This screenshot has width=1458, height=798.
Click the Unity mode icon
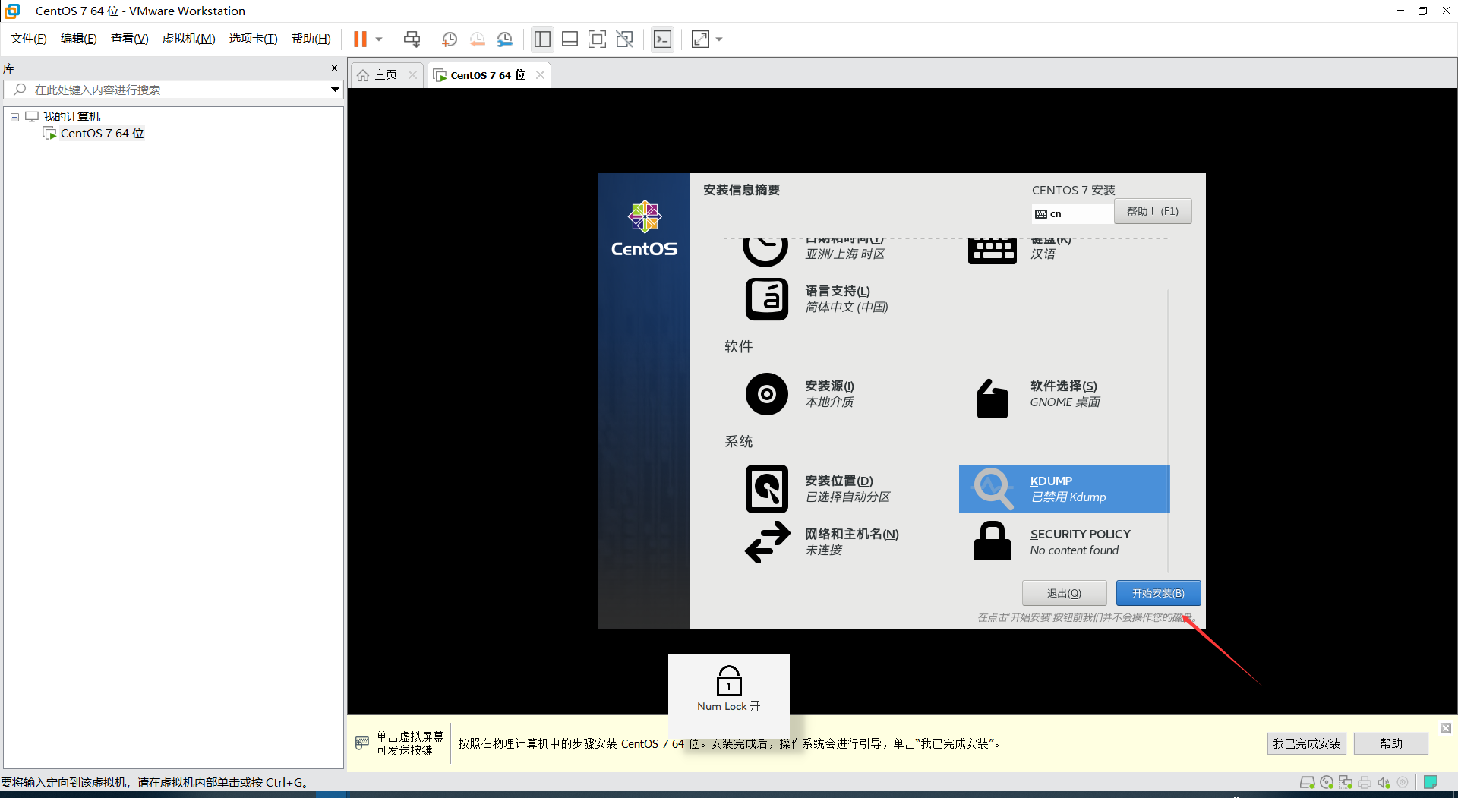tap(625, 39)
